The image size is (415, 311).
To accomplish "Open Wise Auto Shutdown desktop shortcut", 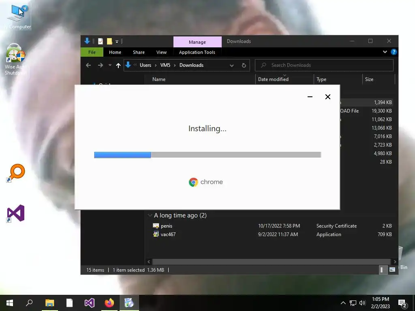I will (x=15, y=59).
